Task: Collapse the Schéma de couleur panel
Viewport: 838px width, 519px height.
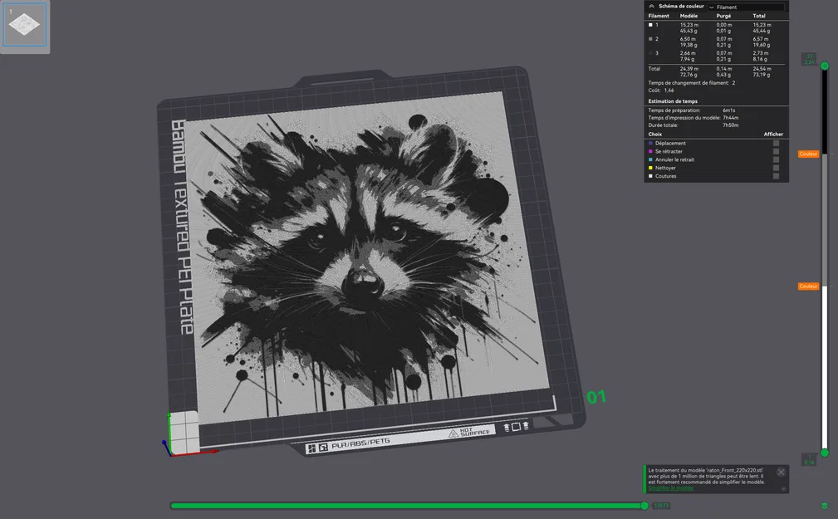Action: click(x=653, y=7)
